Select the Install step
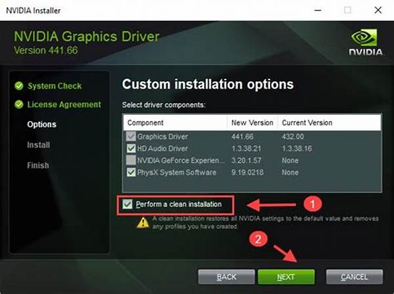The width and height of the screenshot is (394, 294). click(x=39, y=145)
